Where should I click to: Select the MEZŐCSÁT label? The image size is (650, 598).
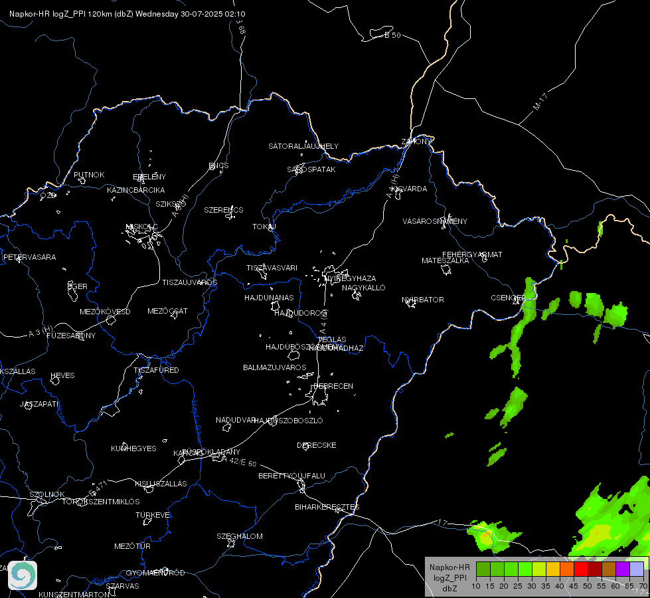(167, 311)
